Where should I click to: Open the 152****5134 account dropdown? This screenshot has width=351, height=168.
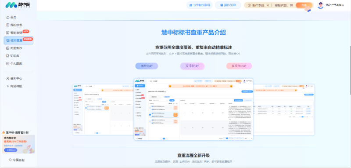334,5
